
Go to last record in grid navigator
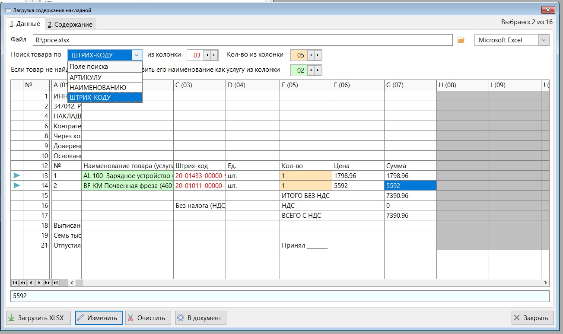point(55,283)
